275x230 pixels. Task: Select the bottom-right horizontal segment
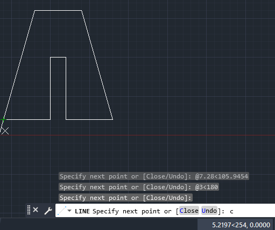[89, 119]
